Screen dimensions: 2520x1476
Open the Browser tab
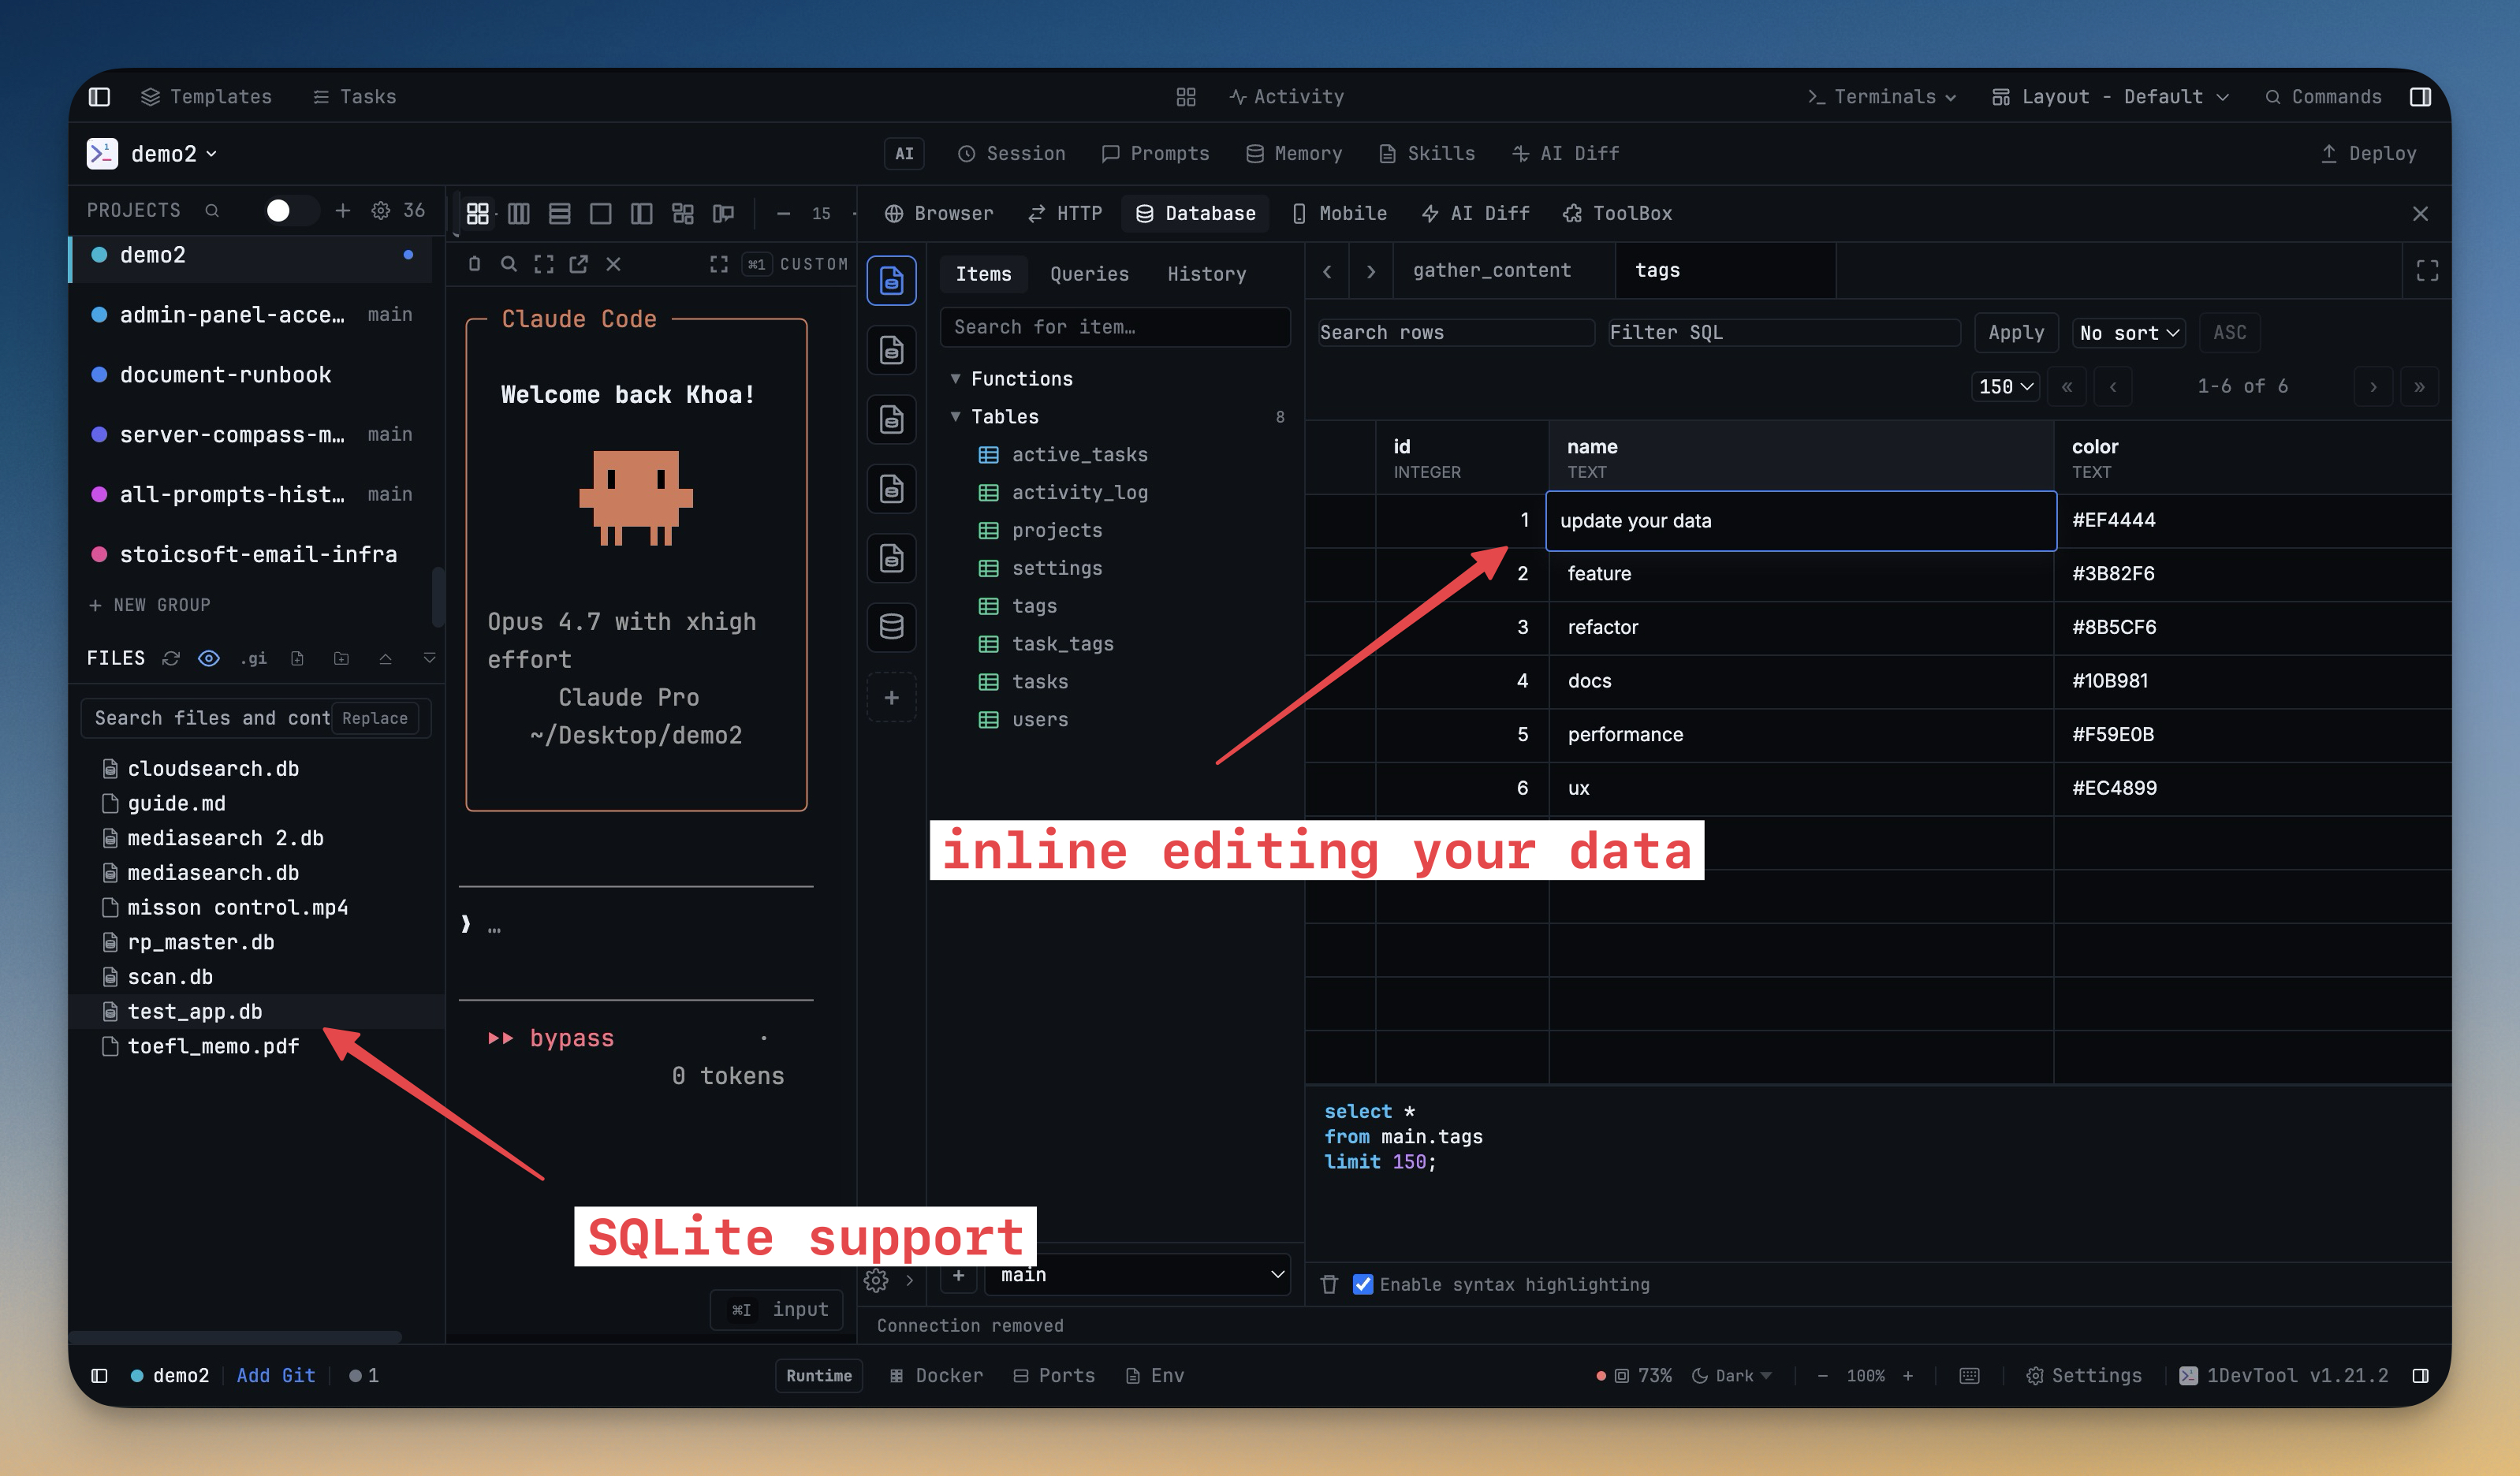(x=939, y=213)
